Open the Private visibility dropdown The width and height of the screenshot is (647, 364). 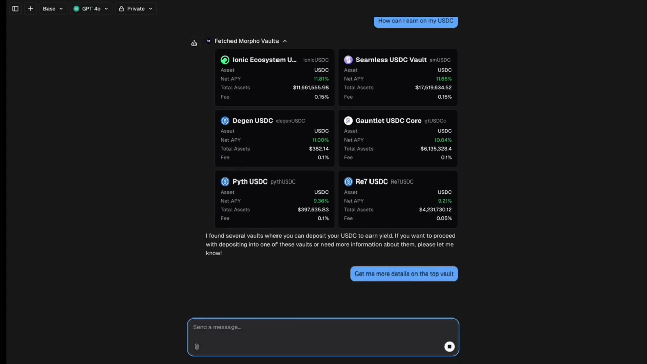coord(135,9)
